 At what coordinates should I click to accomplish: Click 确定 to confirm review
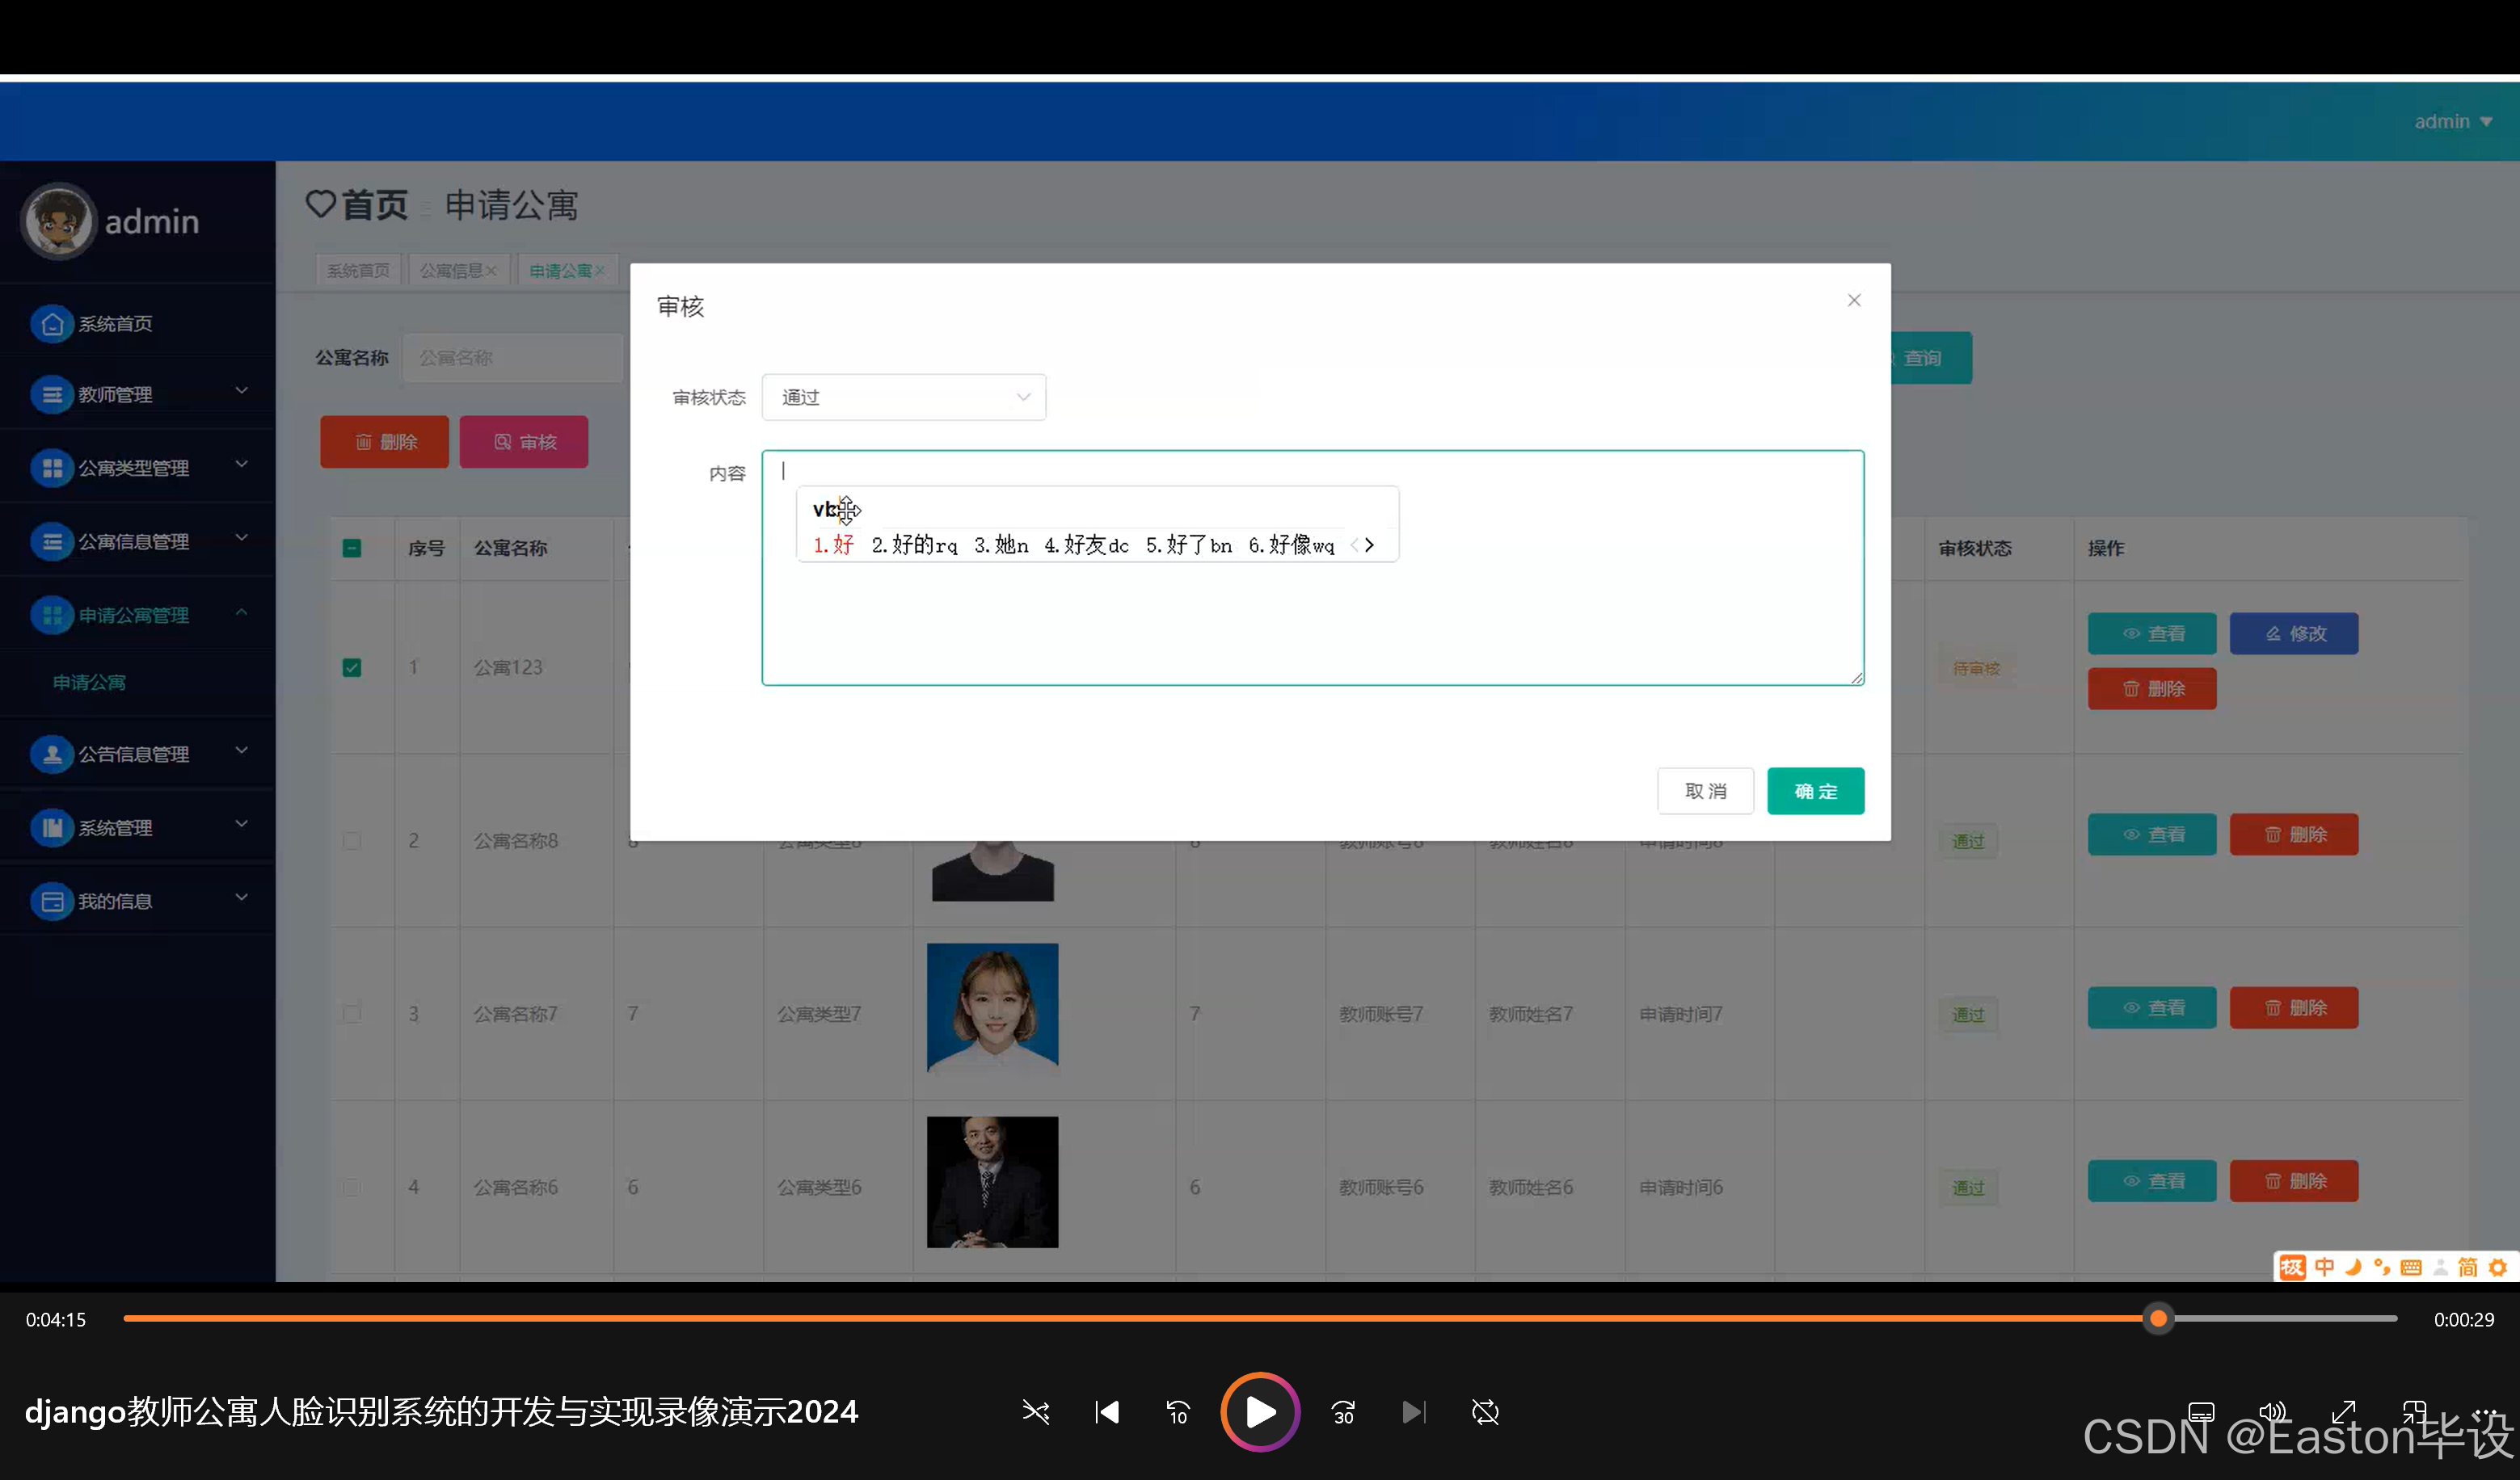pos(1815,792)
